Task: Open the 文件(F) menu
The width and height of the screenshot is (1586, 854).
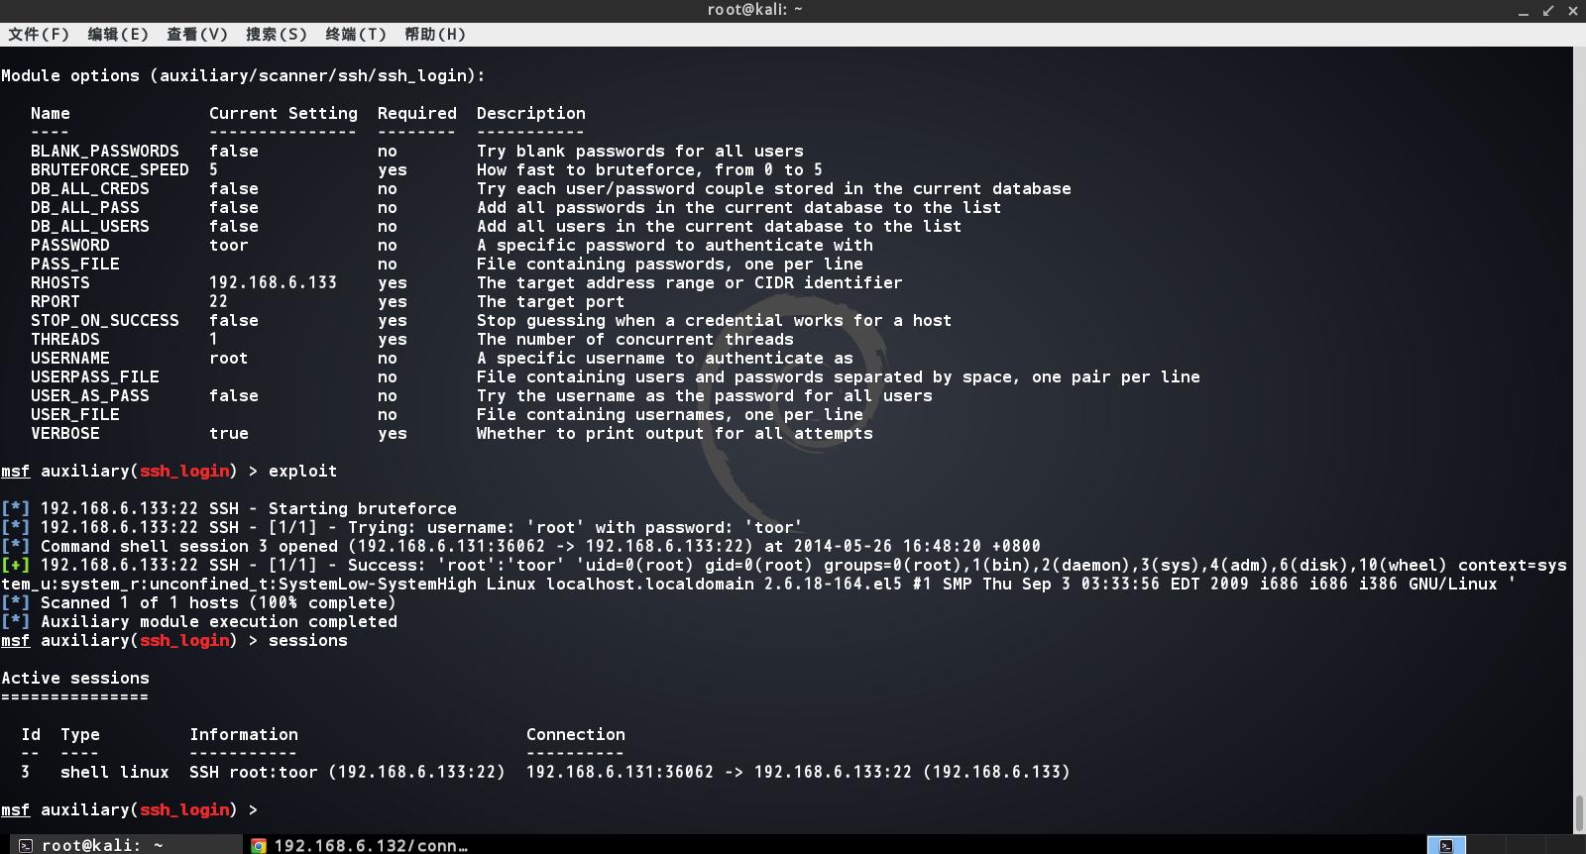Action: point(39,35)
